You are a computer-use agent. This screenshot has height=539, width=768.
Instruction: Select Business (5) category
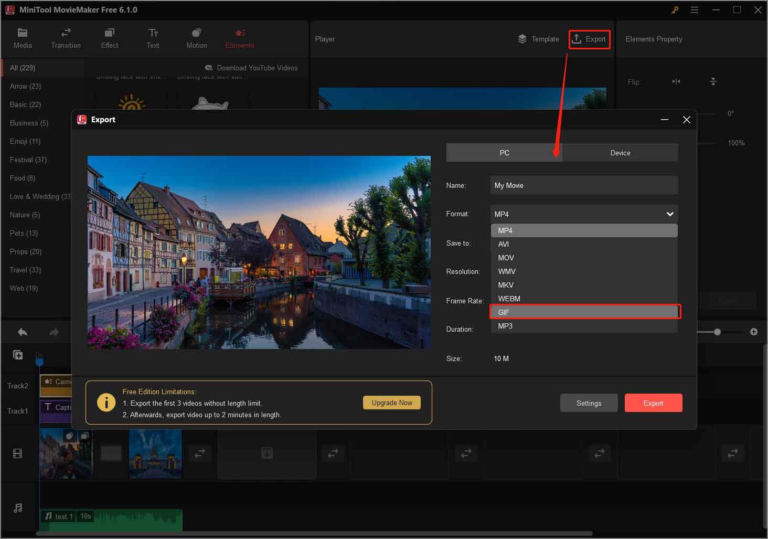[29, 123]
